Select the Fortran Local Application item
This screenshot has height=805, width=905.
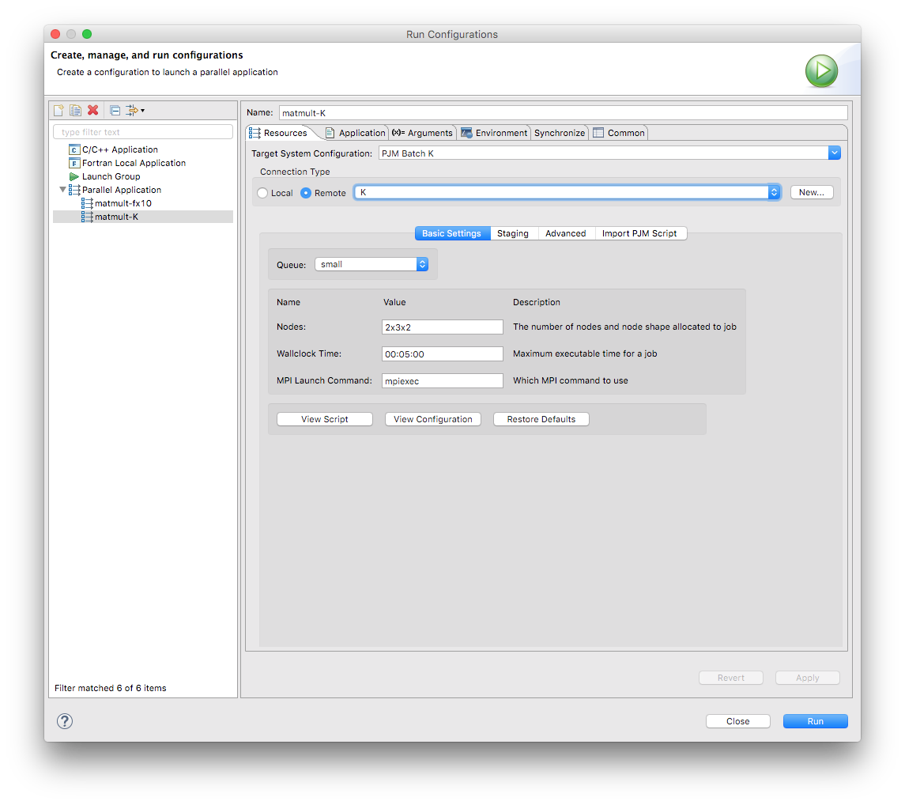[134, 163]
